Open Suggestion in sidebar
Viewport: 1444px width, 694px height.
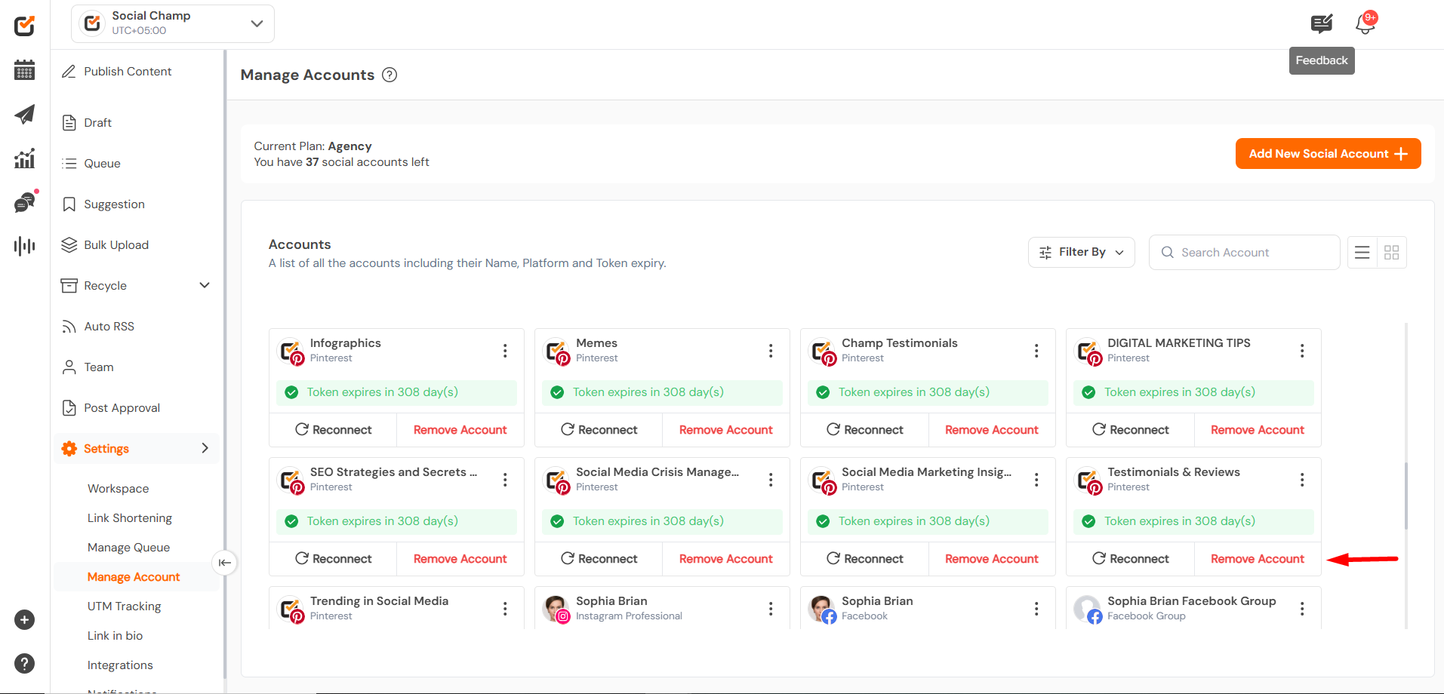(x=114, y=204)
